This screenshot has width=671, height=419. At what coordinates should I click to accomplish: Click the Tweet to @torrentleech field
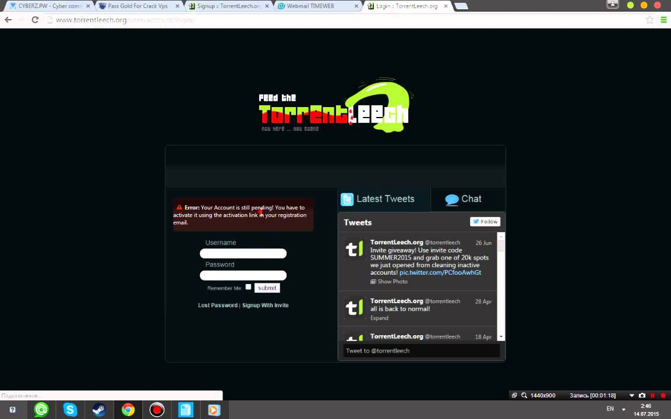click(x=422, y=350)
